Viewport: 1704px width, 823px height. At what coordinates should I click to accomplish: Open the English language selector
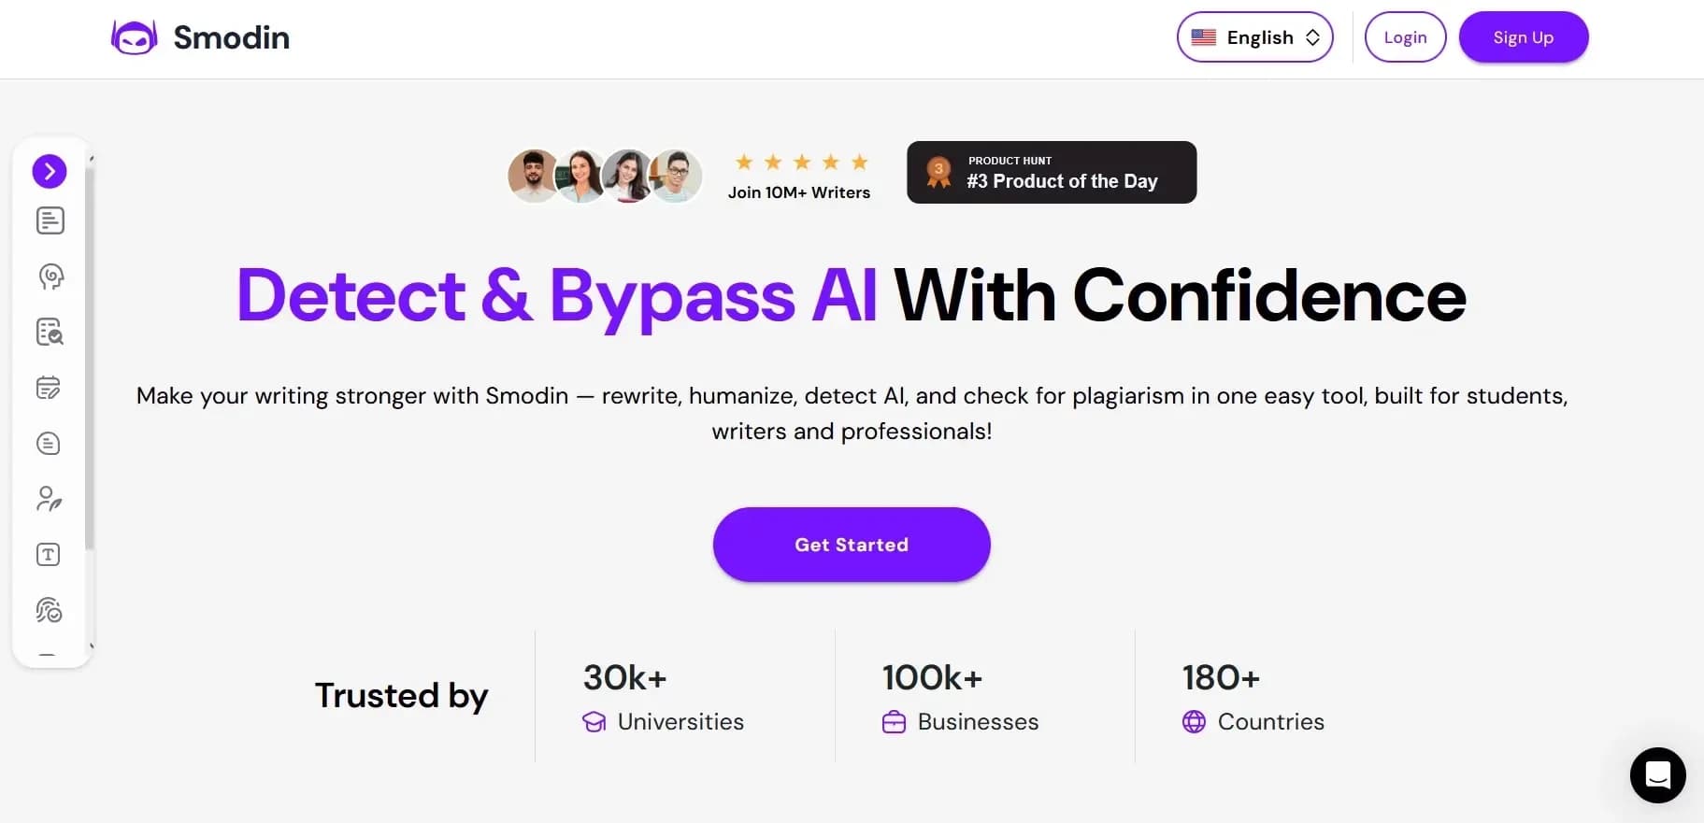pyautogui.click(x=1254, y=36)
